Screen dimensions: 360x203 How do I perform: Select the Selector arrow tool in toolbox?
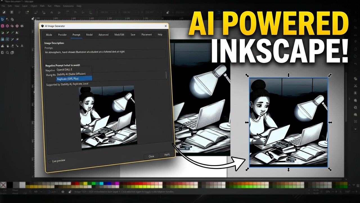pos(3,19)
